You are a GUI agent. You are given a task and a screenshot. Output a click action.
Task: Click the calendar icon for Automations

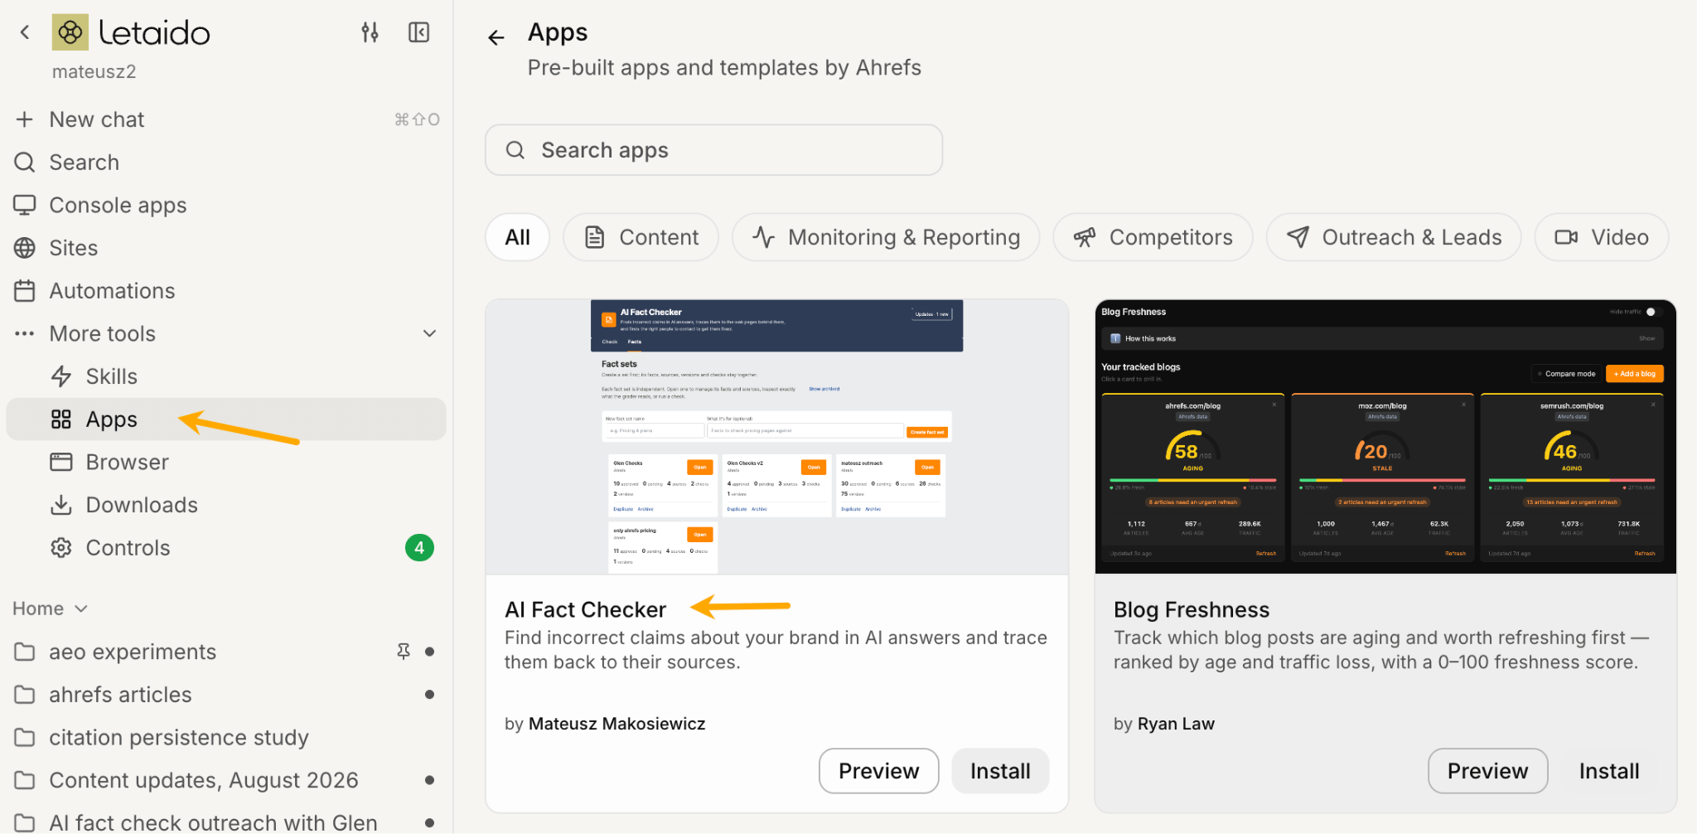click(x=25, y=291)
